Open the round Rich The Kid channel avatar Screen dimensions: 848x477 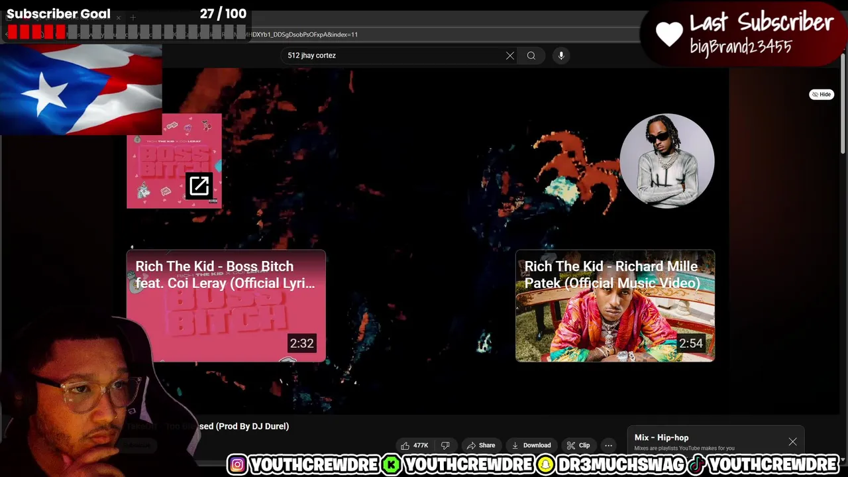click(667, 161)
